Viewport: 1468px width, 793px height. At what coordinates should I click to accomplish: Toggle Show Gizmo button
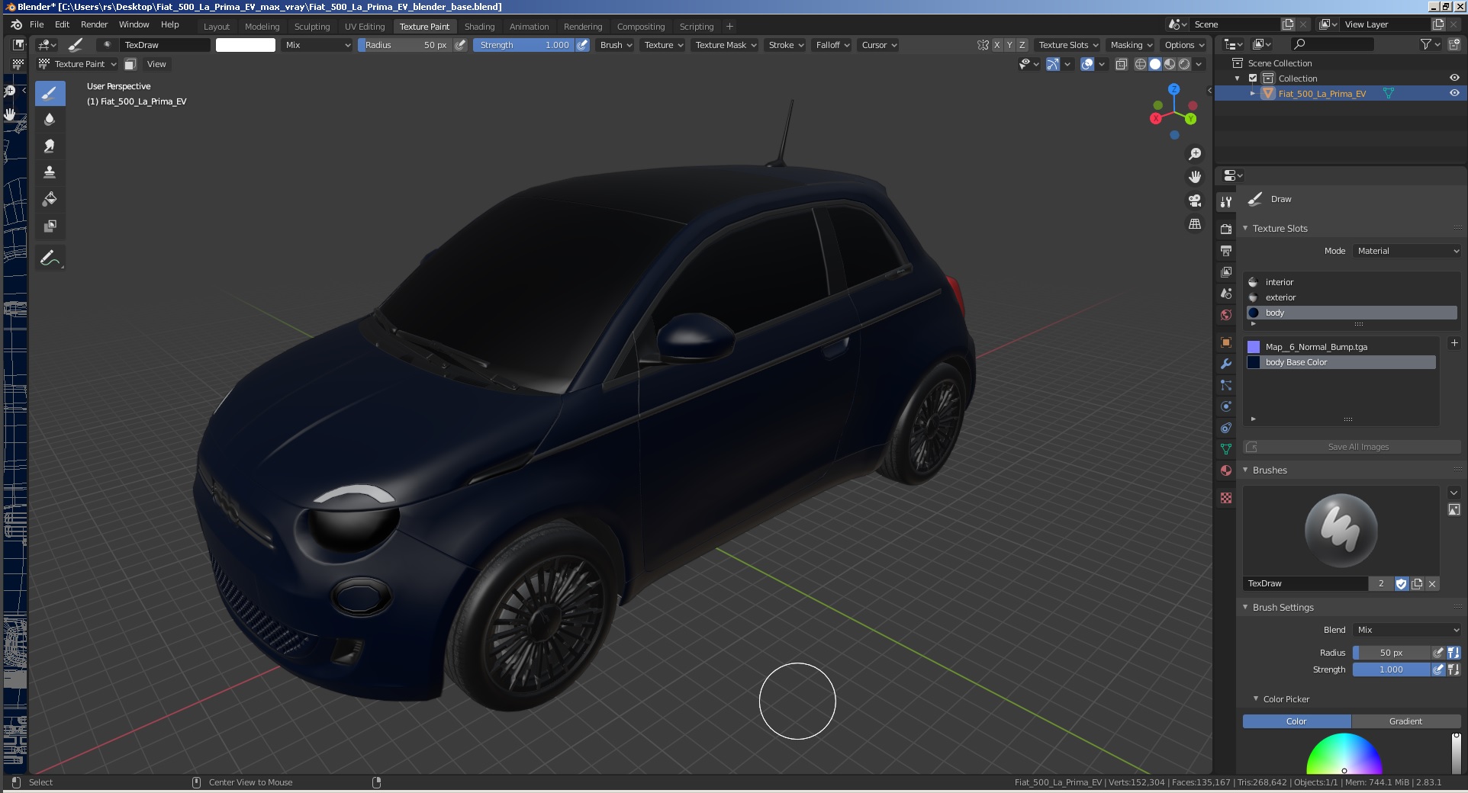(x=1053, y=64)
